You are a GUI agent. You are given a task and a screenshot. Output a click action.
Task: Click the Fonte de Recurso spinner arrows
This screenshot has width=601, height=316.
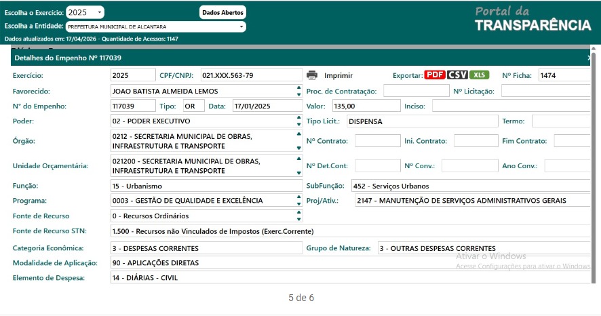tap(298, 216)
